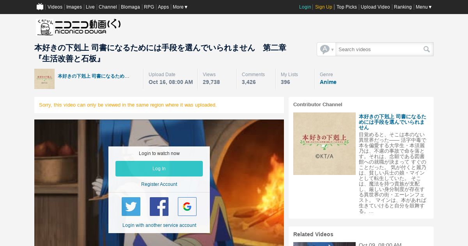The height and width of the screenshot is (246, 468).
Task: Open the Niconico Douga logo homepage
Action: (x=78, y=27)
